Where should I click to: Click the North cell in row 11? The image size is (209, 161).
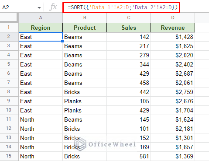click(41, 119)
